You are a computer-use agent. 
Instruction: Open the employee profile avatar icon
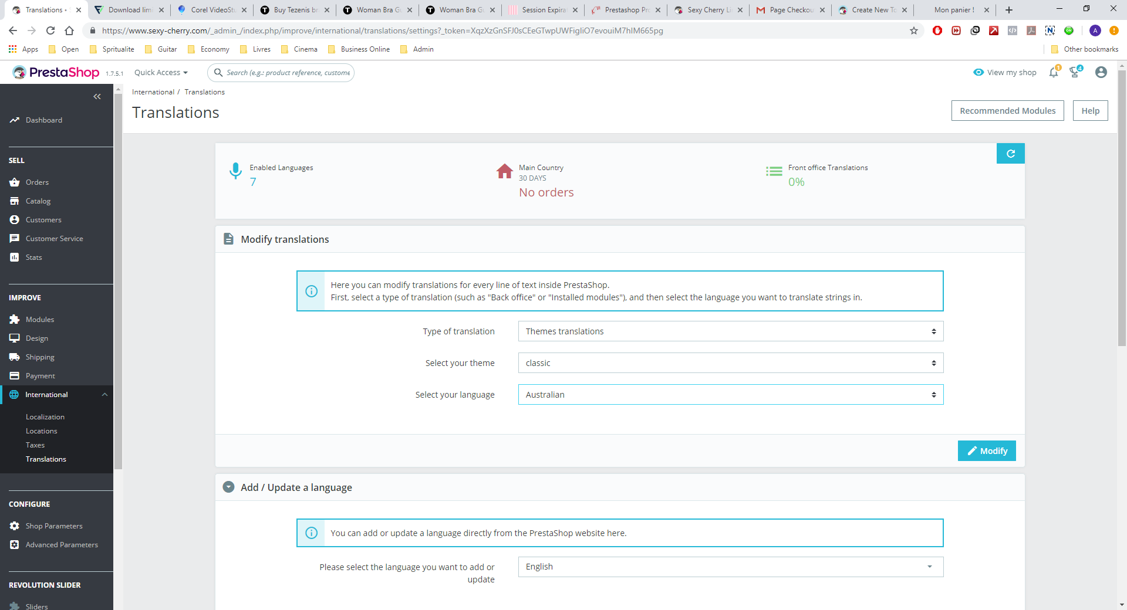[1101, 72]
